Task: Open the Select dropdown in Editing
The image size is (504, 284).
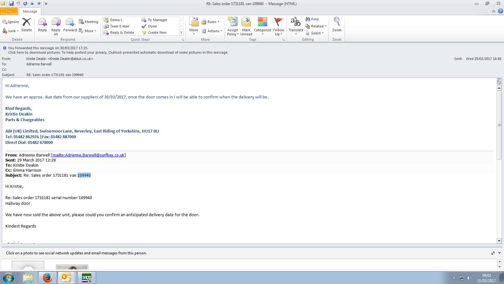Action: click(x=315, y=33)
